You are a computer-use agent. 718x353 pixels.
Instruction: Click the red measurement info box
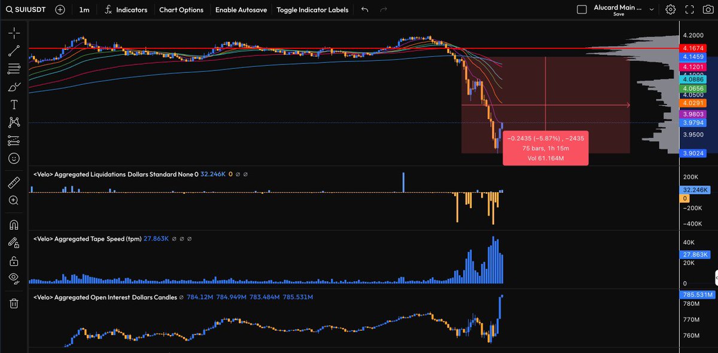point(545,148)
